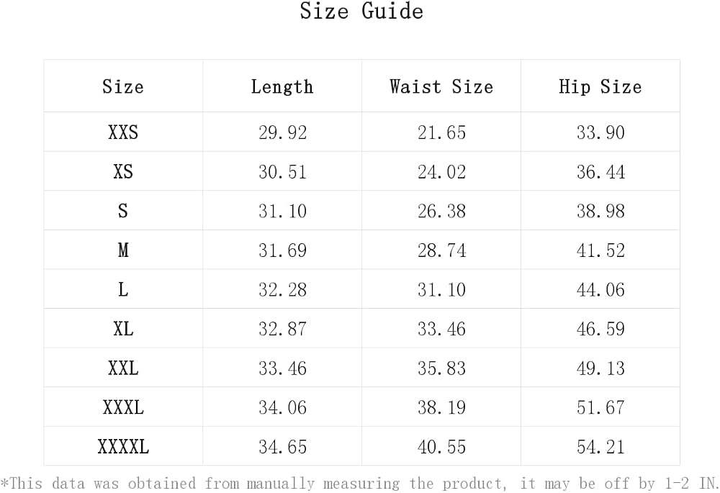Select length value 31.69 for size M

(x=282, y=250)
